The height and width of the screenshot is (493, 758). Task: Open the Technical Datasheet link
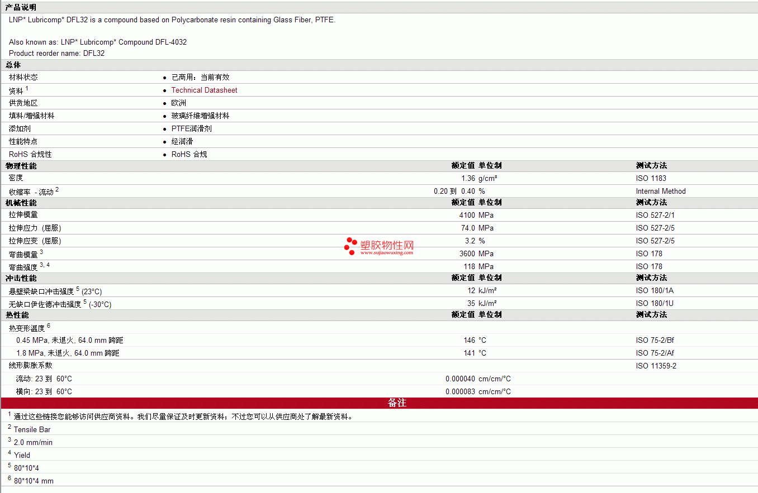[x=204, y=90]
